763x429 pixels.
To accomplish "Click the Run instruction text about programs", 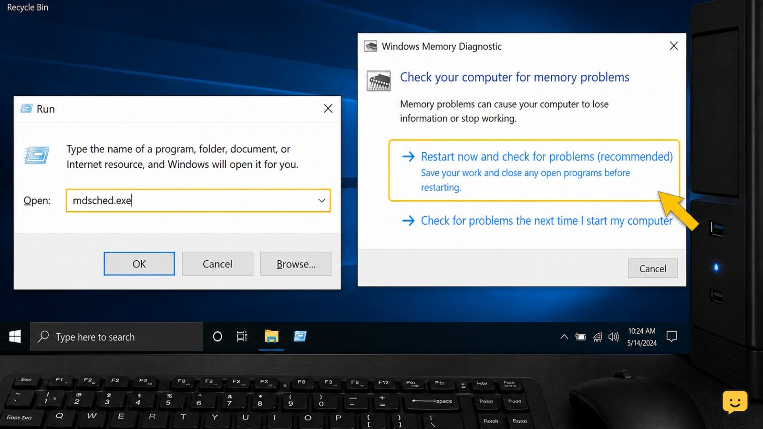I will pyautogui.click(x=182, y=156).
